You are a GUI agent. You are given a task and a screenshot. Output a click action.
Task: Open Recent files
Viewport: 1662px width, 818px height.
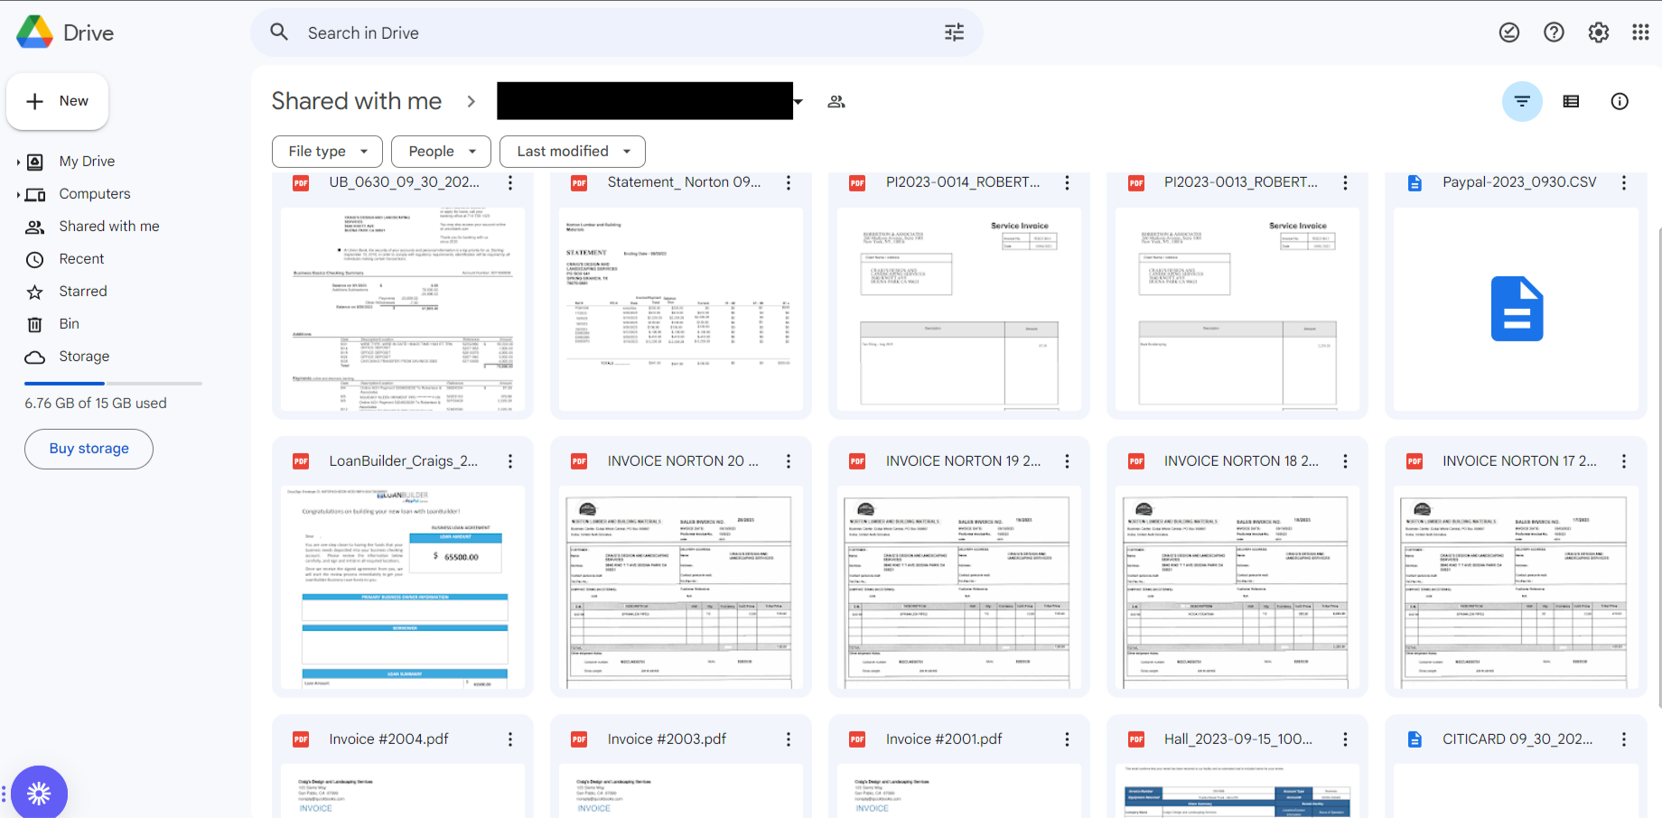pos(81,259)
